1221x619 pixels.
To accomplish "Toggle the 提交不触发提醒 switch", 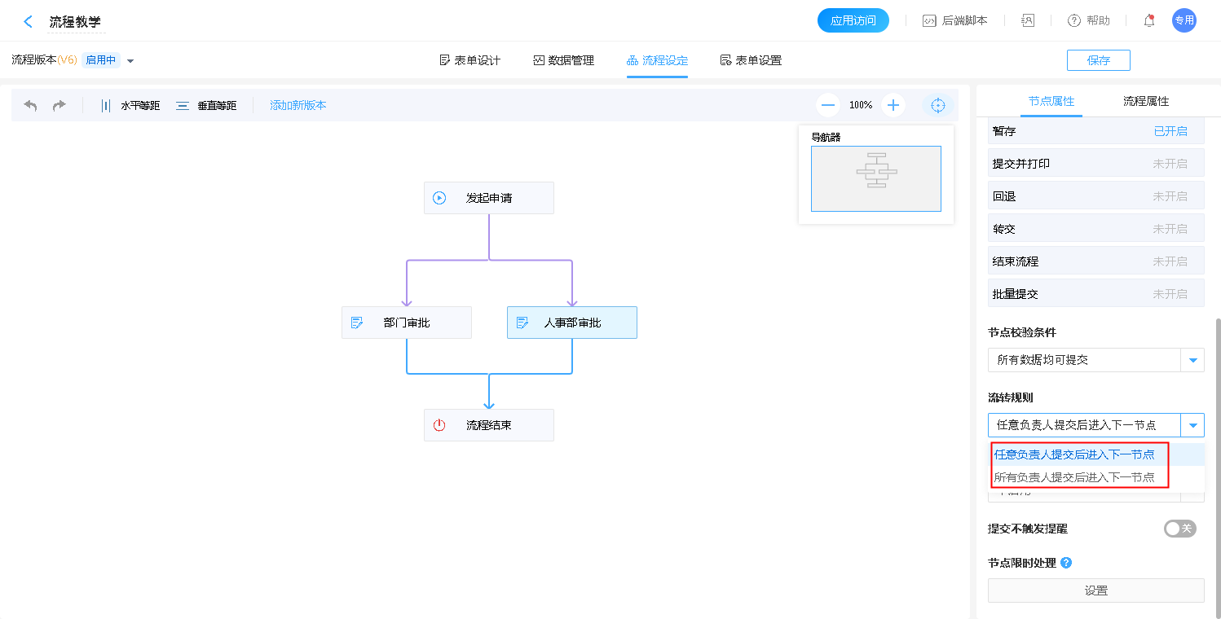I will coord(1179,529).
